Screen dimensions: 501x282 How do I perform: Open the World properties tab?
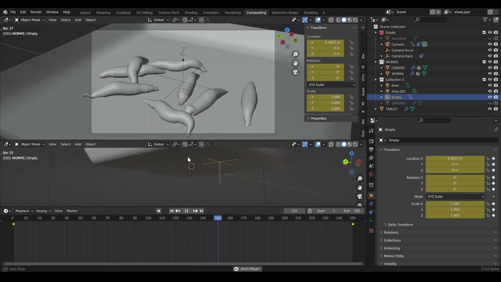[x=371, y=174]
